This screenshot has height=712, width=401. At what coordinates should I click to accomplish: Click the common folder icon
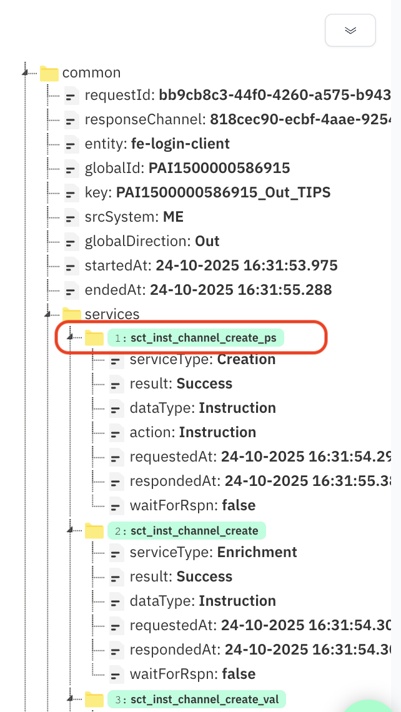pyautogui.click(x=49, y=73)
